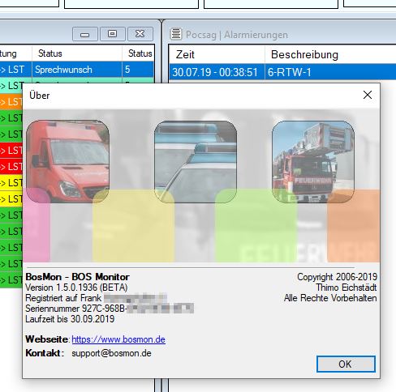Screen dimensions: 396x392
Task: Click the Pocsag Alarmierungen list icon
Action: (176, 34)
